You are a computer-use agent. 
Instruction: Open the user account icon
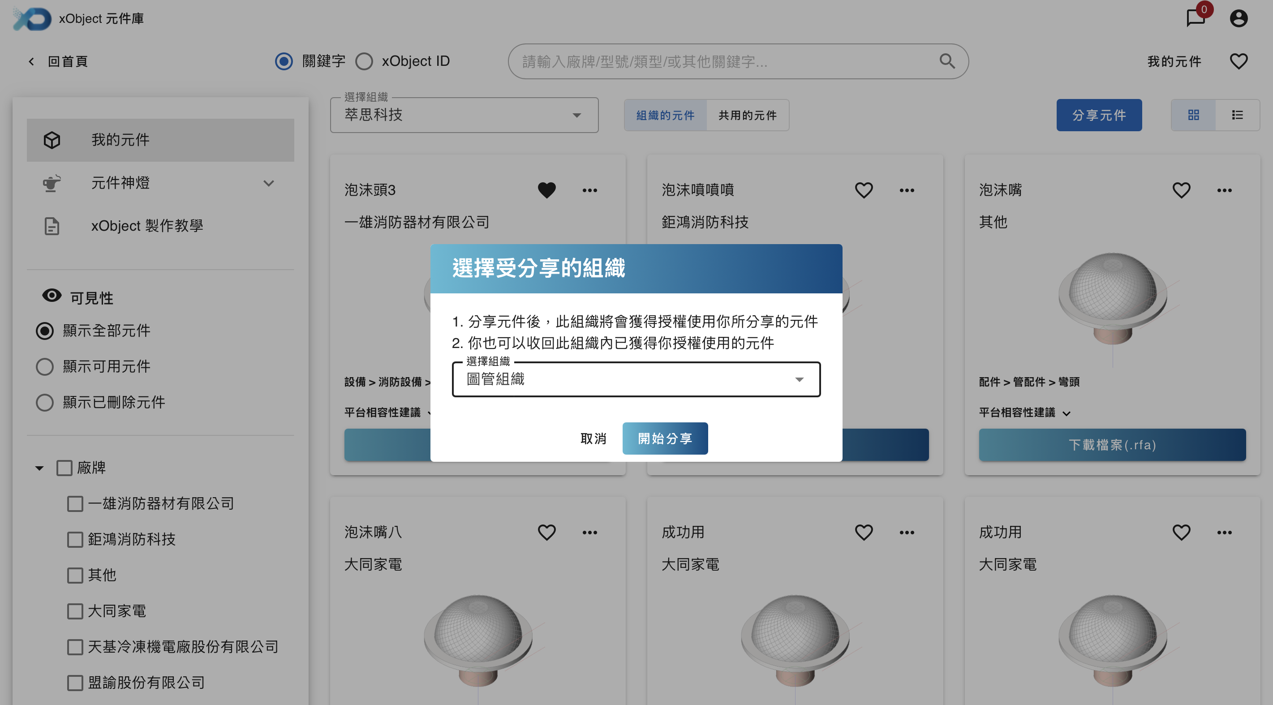(x=1238, y=18)
